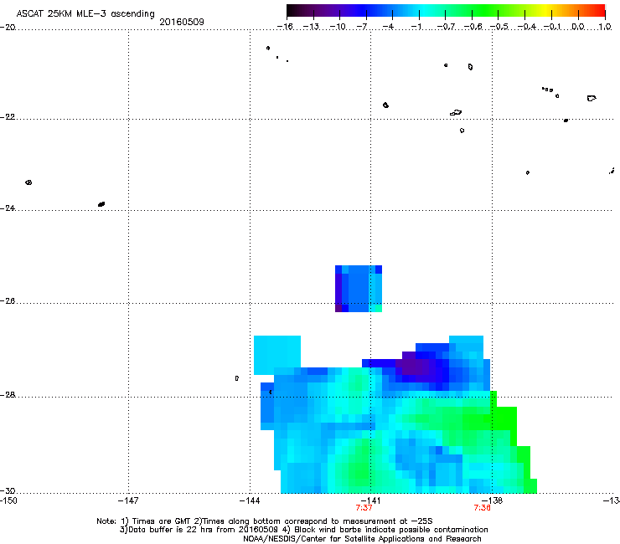Select the -7 color scale label
The height and width of the screenshot is (544, 620).
(x=362, y=27)
